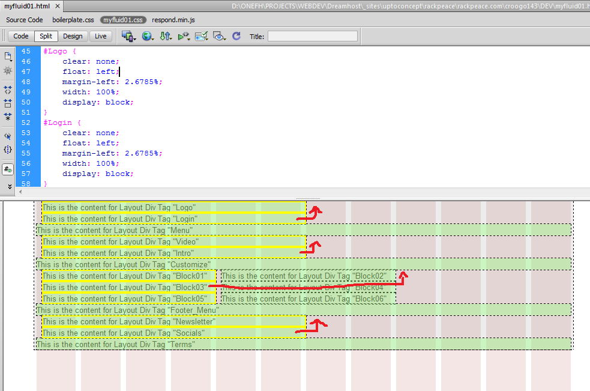Switch to Design view
Screen dimensions: 590x391
click(73, 36)
